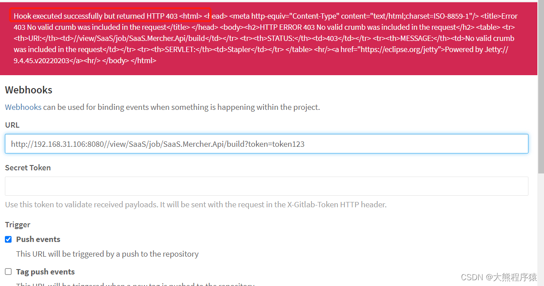Click the HTTP 403 error alert banner

tap(269, 38)
